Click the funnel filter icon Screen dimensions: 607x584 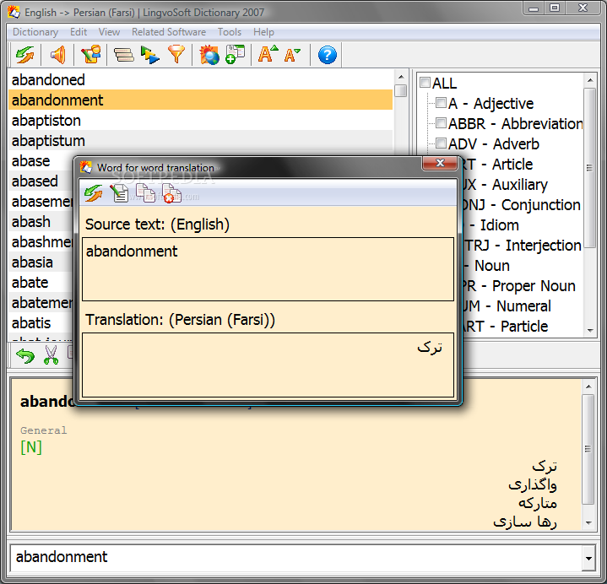click(x=176, y=55)
